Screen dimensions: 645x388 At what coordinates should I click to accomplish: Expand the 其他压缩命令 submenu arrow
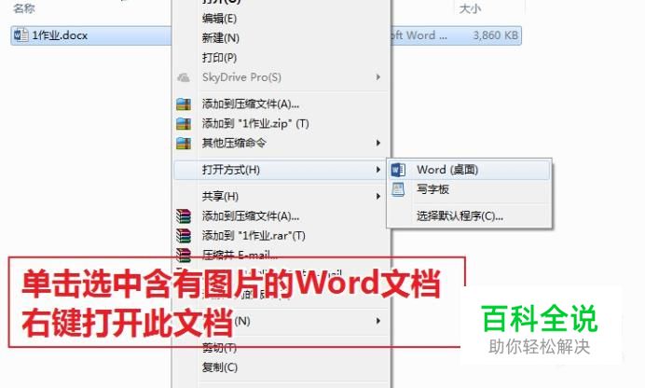pyautogui.click(x=377, y=143)
